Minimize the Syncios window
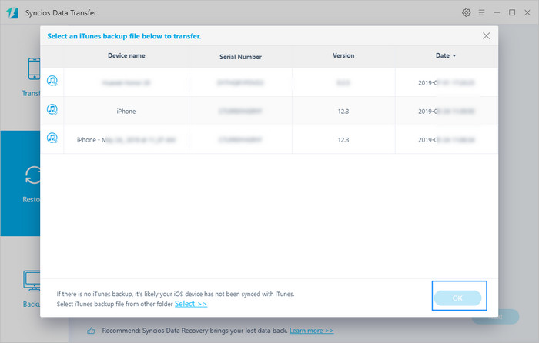Viewport: 539px width, 343px height. (x=497, y=13)
